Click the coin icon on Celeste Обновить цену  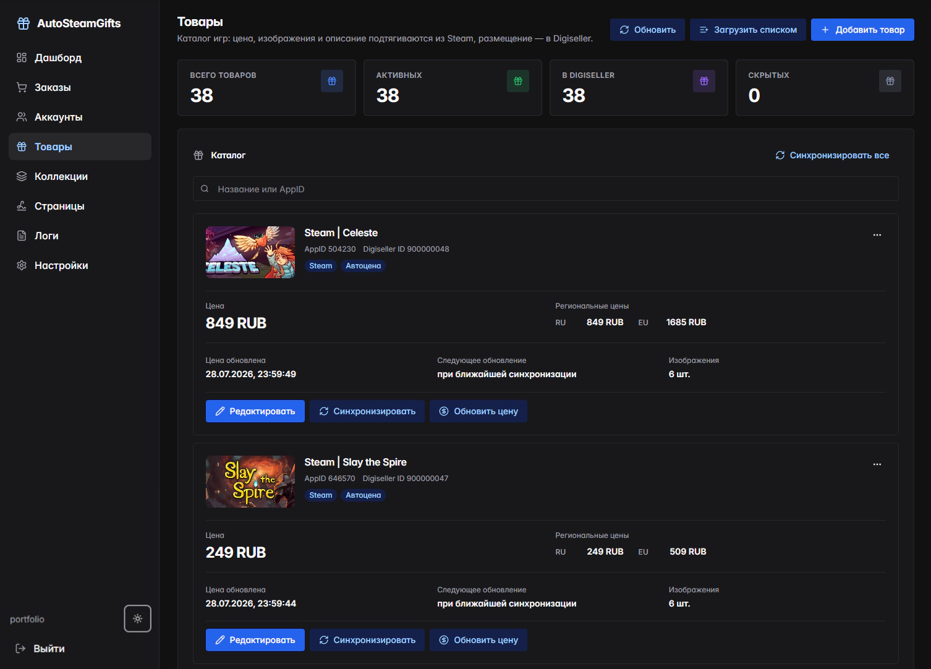[x=444, y=411]
